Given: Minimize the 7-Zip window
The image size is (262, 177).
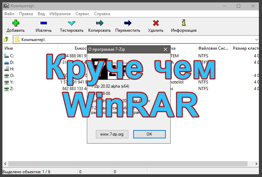Looking at the screenshot, I should click(225, 6).
